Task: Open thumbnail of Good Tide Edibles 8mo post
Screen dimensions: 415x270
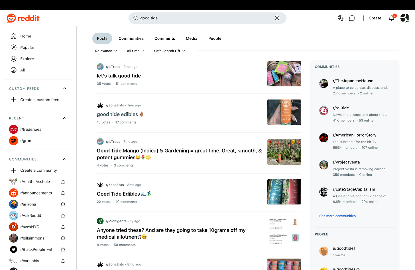Action: click(x=284, y=192)
